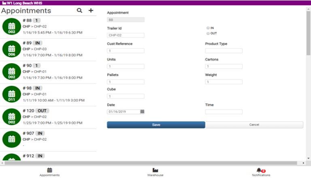Click '1/25/19 7:00 PM - 1/25/19 9:00 PM'
Viewport: 311px width, 178px height.
tap(53, 123)
